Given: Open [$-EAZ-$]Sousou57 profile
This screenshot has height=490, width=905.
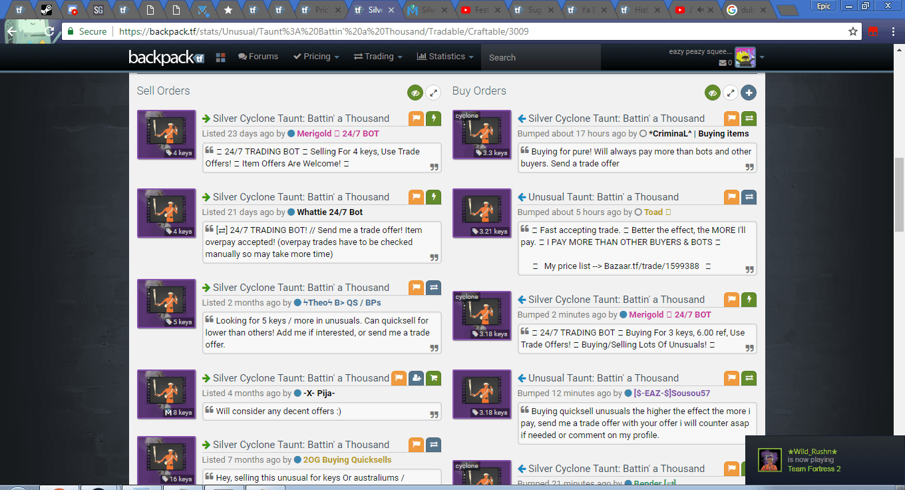Looking at the screenshot, I should click(672, 393).
